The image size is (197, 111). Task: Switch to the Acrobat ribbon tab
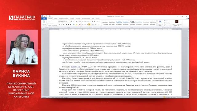coord(98,18)
